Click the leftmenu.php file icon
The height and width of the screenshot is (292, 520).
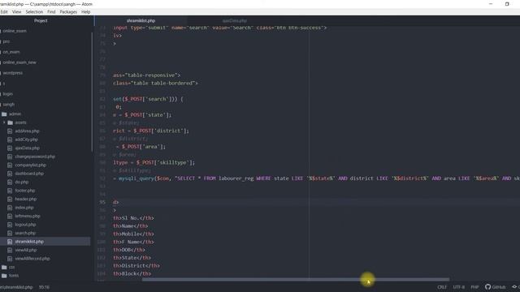tap(10, 217)
